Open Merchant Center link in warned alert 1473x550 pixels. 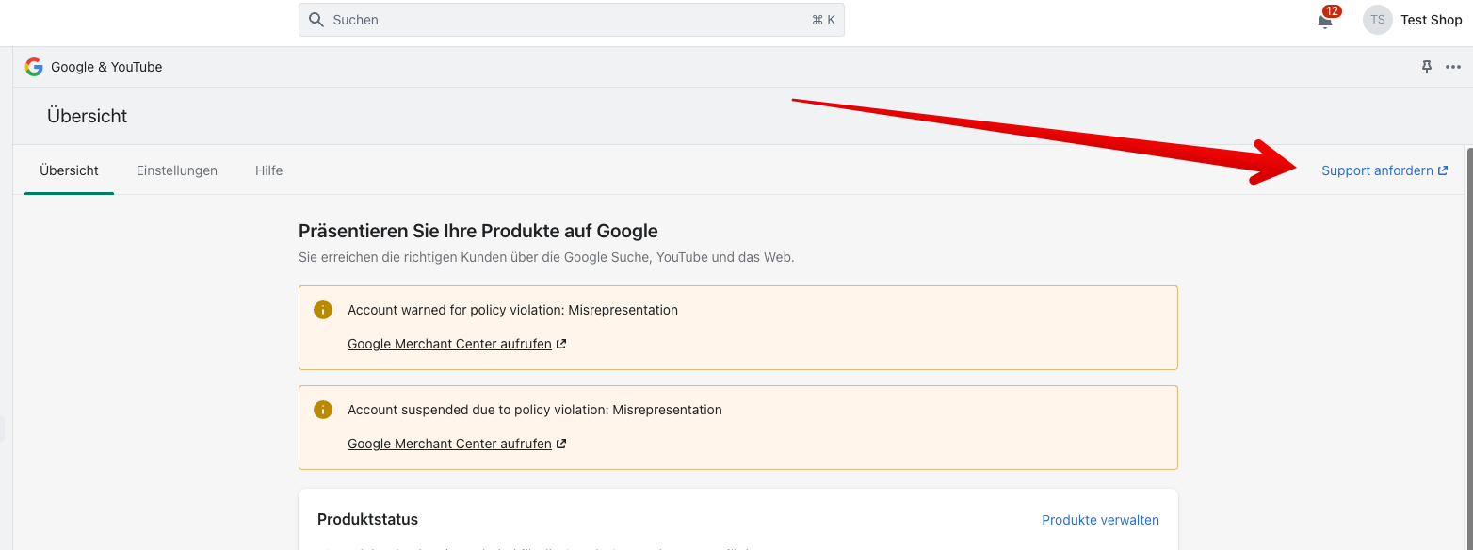pyautogui.click(x=449, y=344)
